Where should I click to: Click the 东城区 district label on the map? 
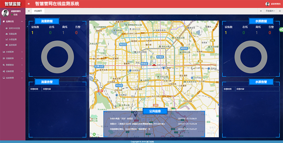pos(160,57)
